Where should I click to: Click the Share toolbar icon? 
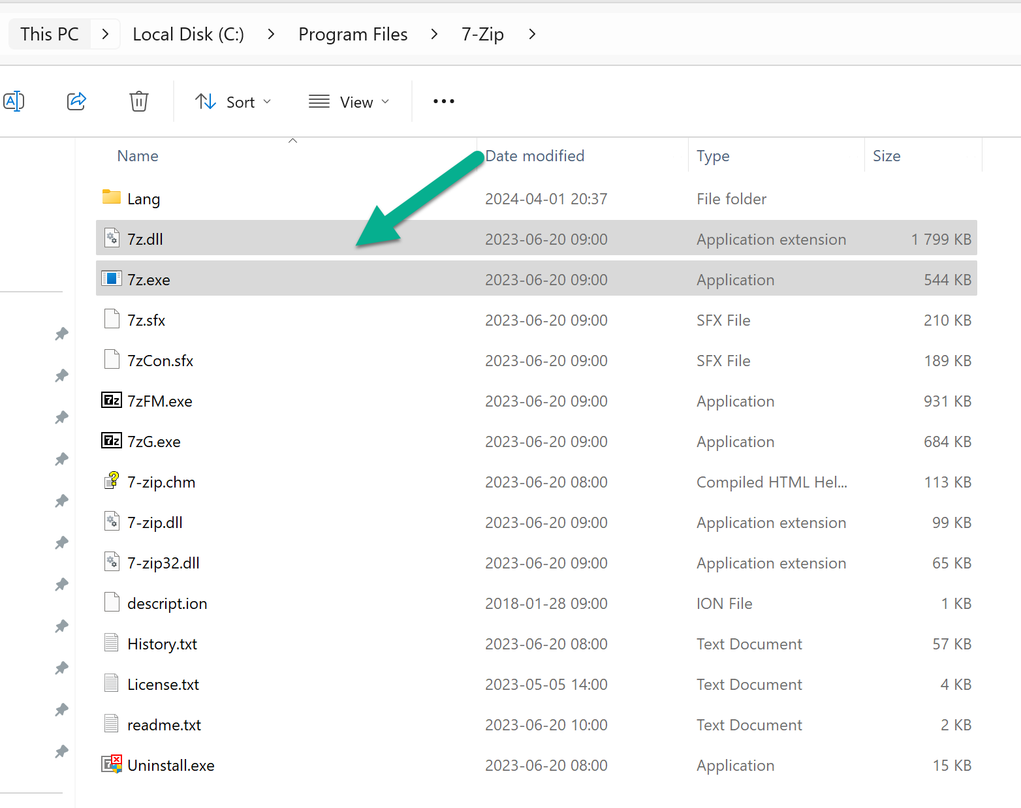[77, 101]
